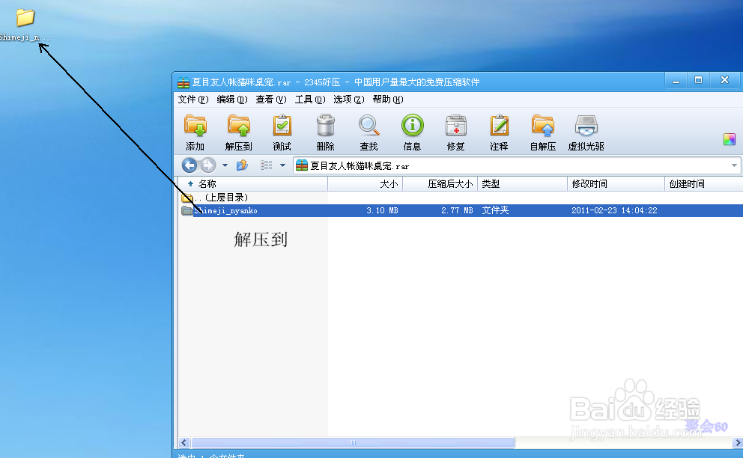
Task: Open the 选项(Z) menu
Action: [349, 100]
